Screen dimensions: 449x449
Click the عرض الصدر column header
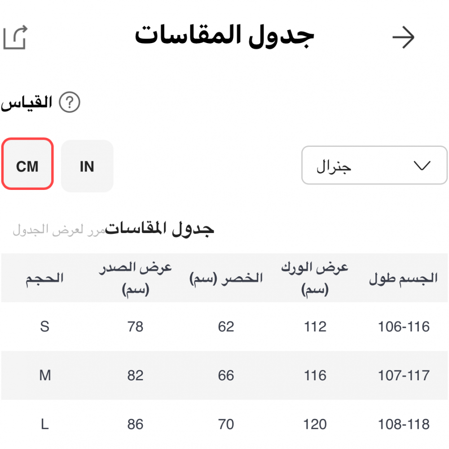coord(135,278)
